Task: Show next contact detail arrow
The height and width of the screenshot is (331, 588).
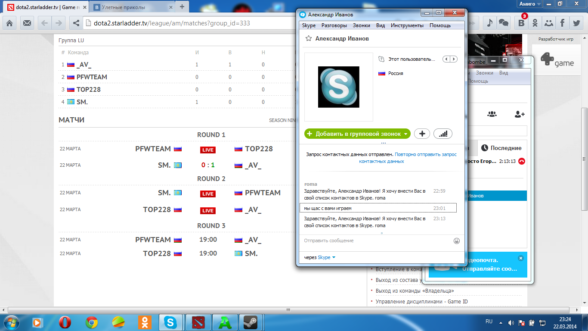Action: 454,59
